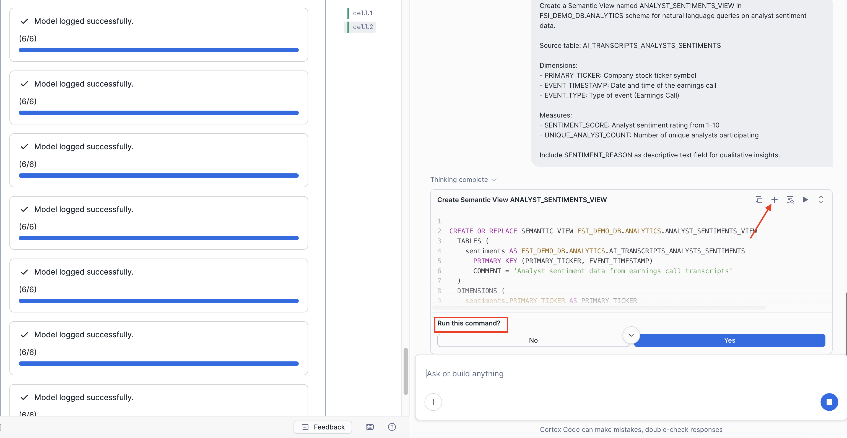This screenshot has width=847, height=438.
Task: Click the code block horizontal scrollbar
Action: coord(599,308)
